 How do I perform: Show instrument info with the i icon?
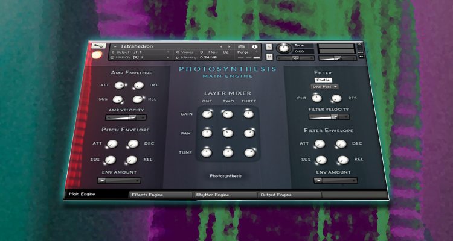(254, 46)
